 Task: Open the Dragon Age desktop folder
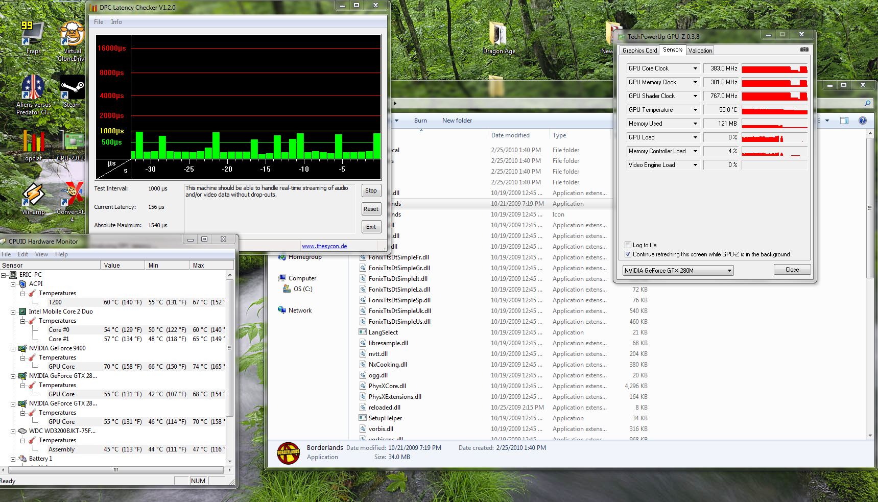point(499,37)
